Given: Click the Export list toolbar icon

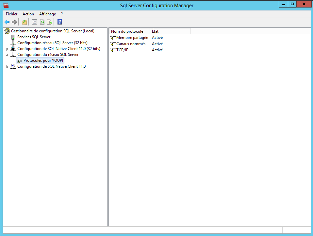Looking at the screenshot, I should click(50, 22).
